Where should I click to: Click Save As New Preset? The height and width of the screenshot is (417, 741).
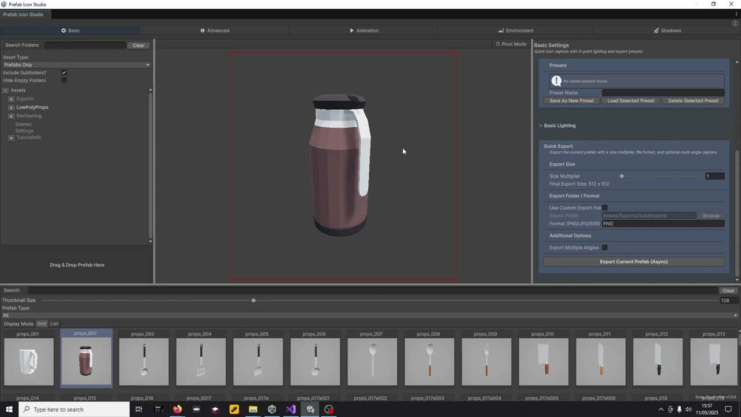coord(571,101)
